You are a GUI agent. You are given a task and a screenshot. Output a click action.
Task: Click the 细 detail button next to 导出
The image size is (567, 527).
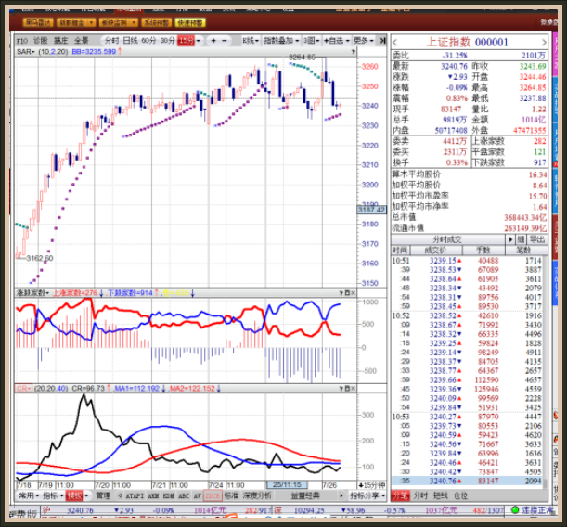point(521,239)
